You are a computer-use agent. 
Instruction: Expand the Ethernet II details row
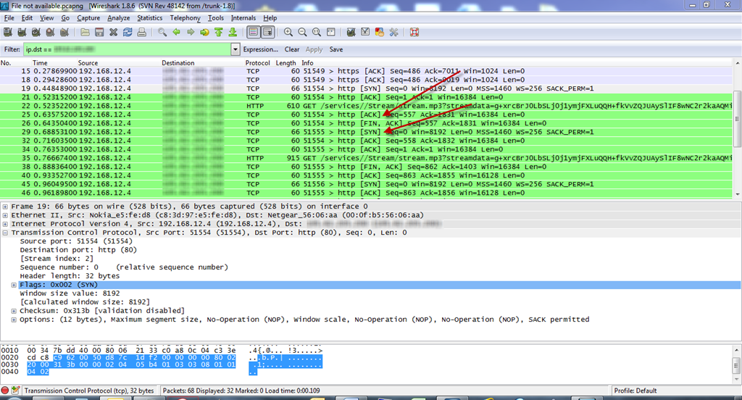pyautogui.click(x=6, y=215)
